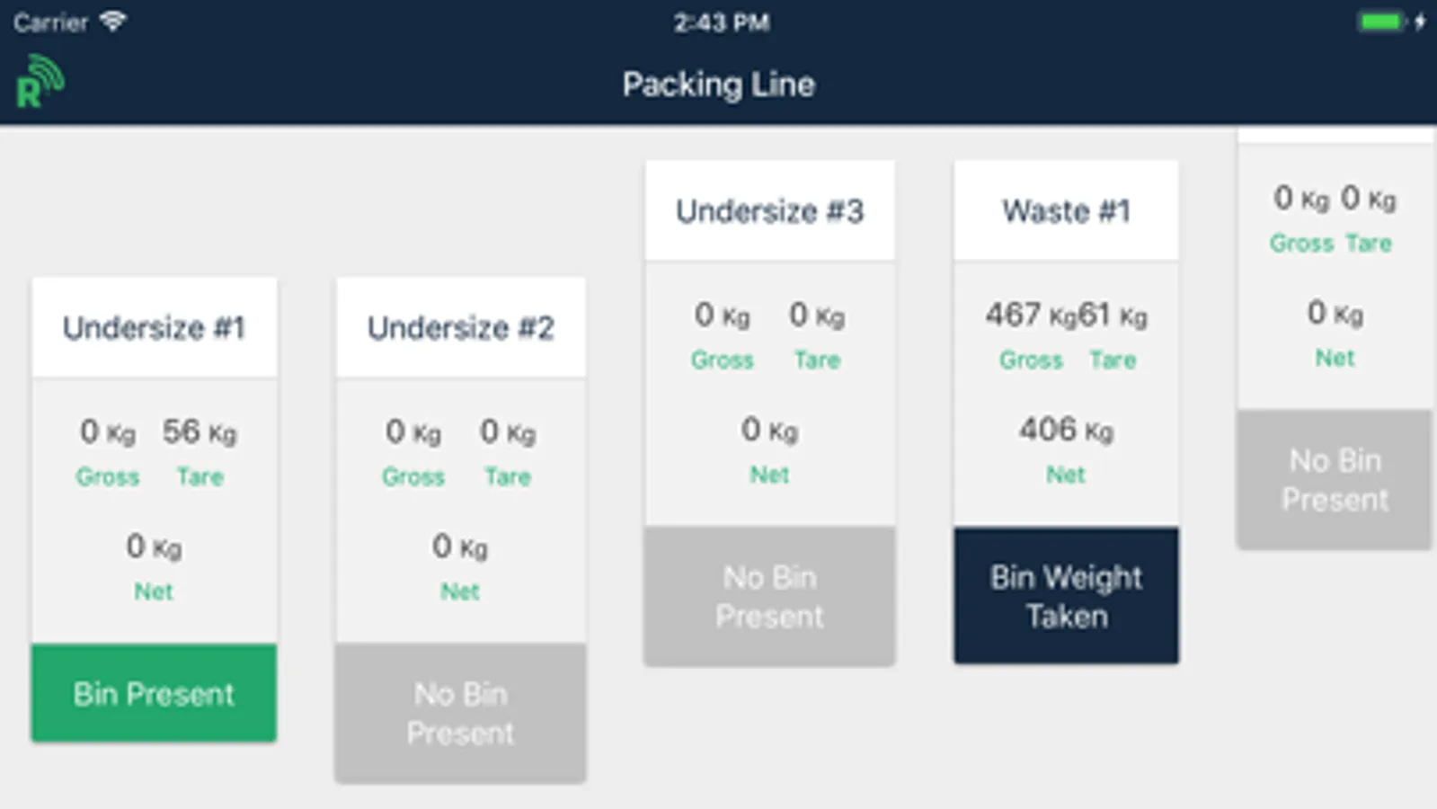Select the Undersize #1 card header
Screen dimensions: 1437x809
pos(154,328)
